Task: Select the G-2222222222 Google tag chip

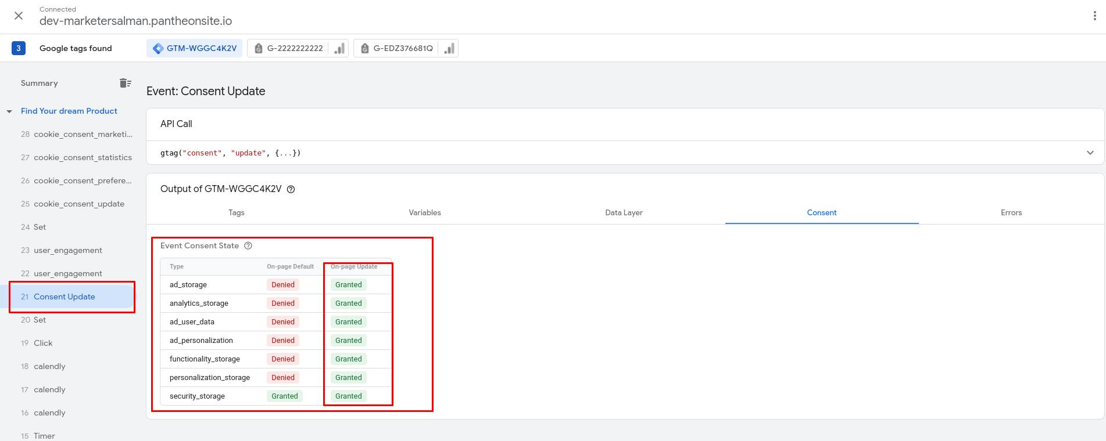Action: coord(295,48)
